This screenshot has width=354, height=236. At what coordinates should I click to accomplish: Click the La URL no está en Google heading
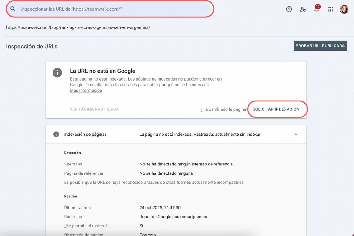coord(102,71)
